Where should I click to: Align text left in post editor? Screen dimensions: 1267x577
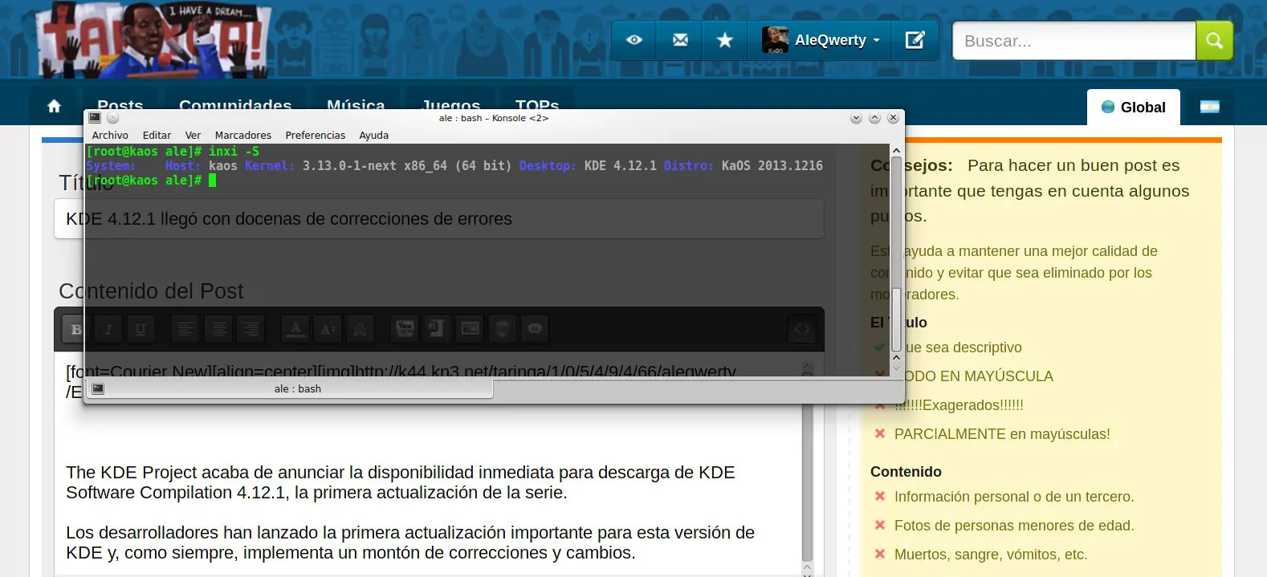click(185, 329)
